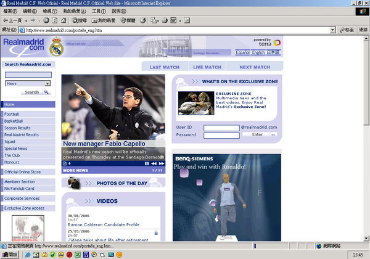Click the Home toolbar icon

point(64,20)
